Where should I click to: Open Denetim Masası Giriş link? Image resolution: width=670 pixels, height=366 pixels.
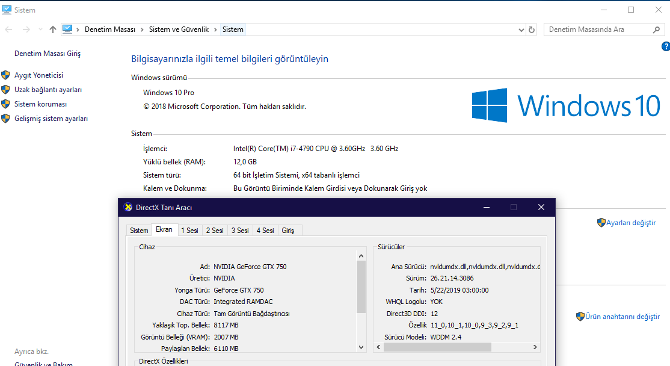pyautogui.click(x=48, y=54)
